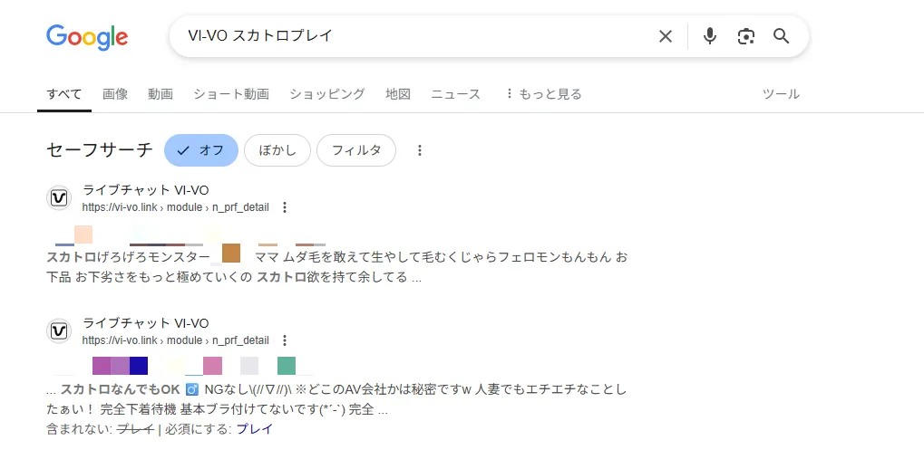Select SafeSearch フィルタ option
Image resolution: width=924 pixels, height=469 pixels.
point(356,150)
